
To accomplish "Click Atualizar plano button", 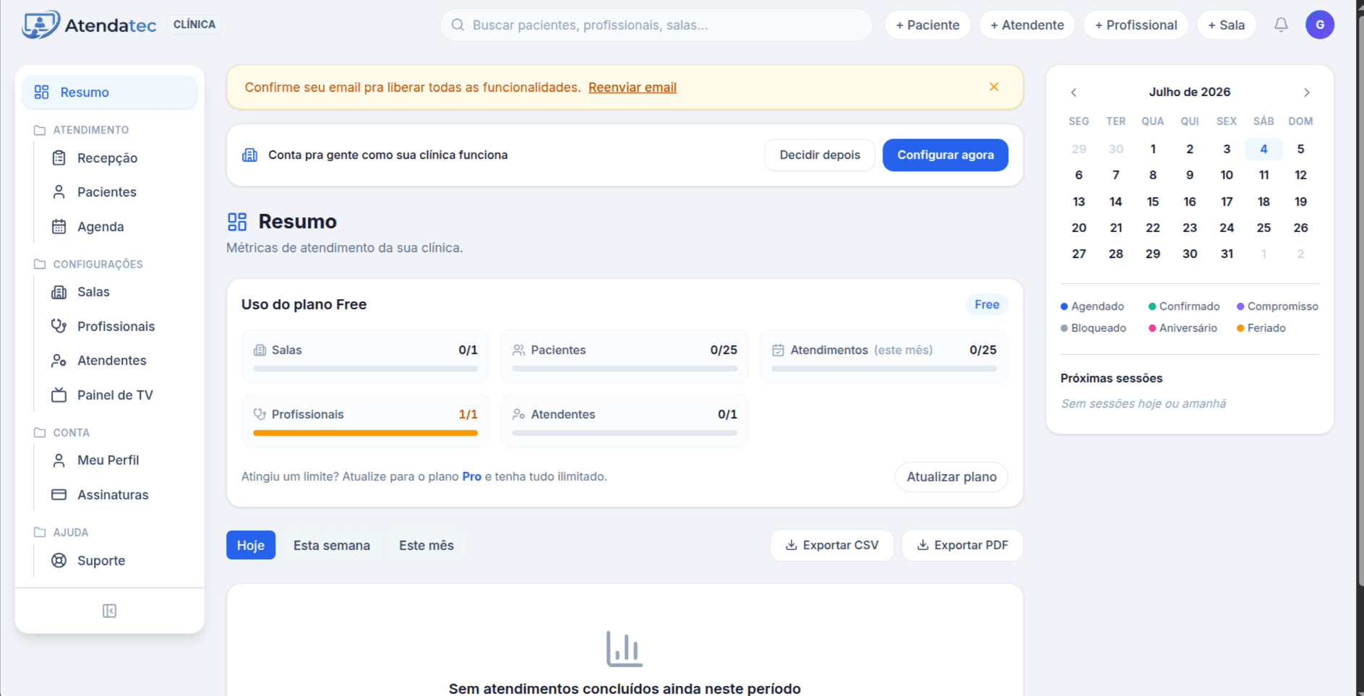I will tap(951, 476).
